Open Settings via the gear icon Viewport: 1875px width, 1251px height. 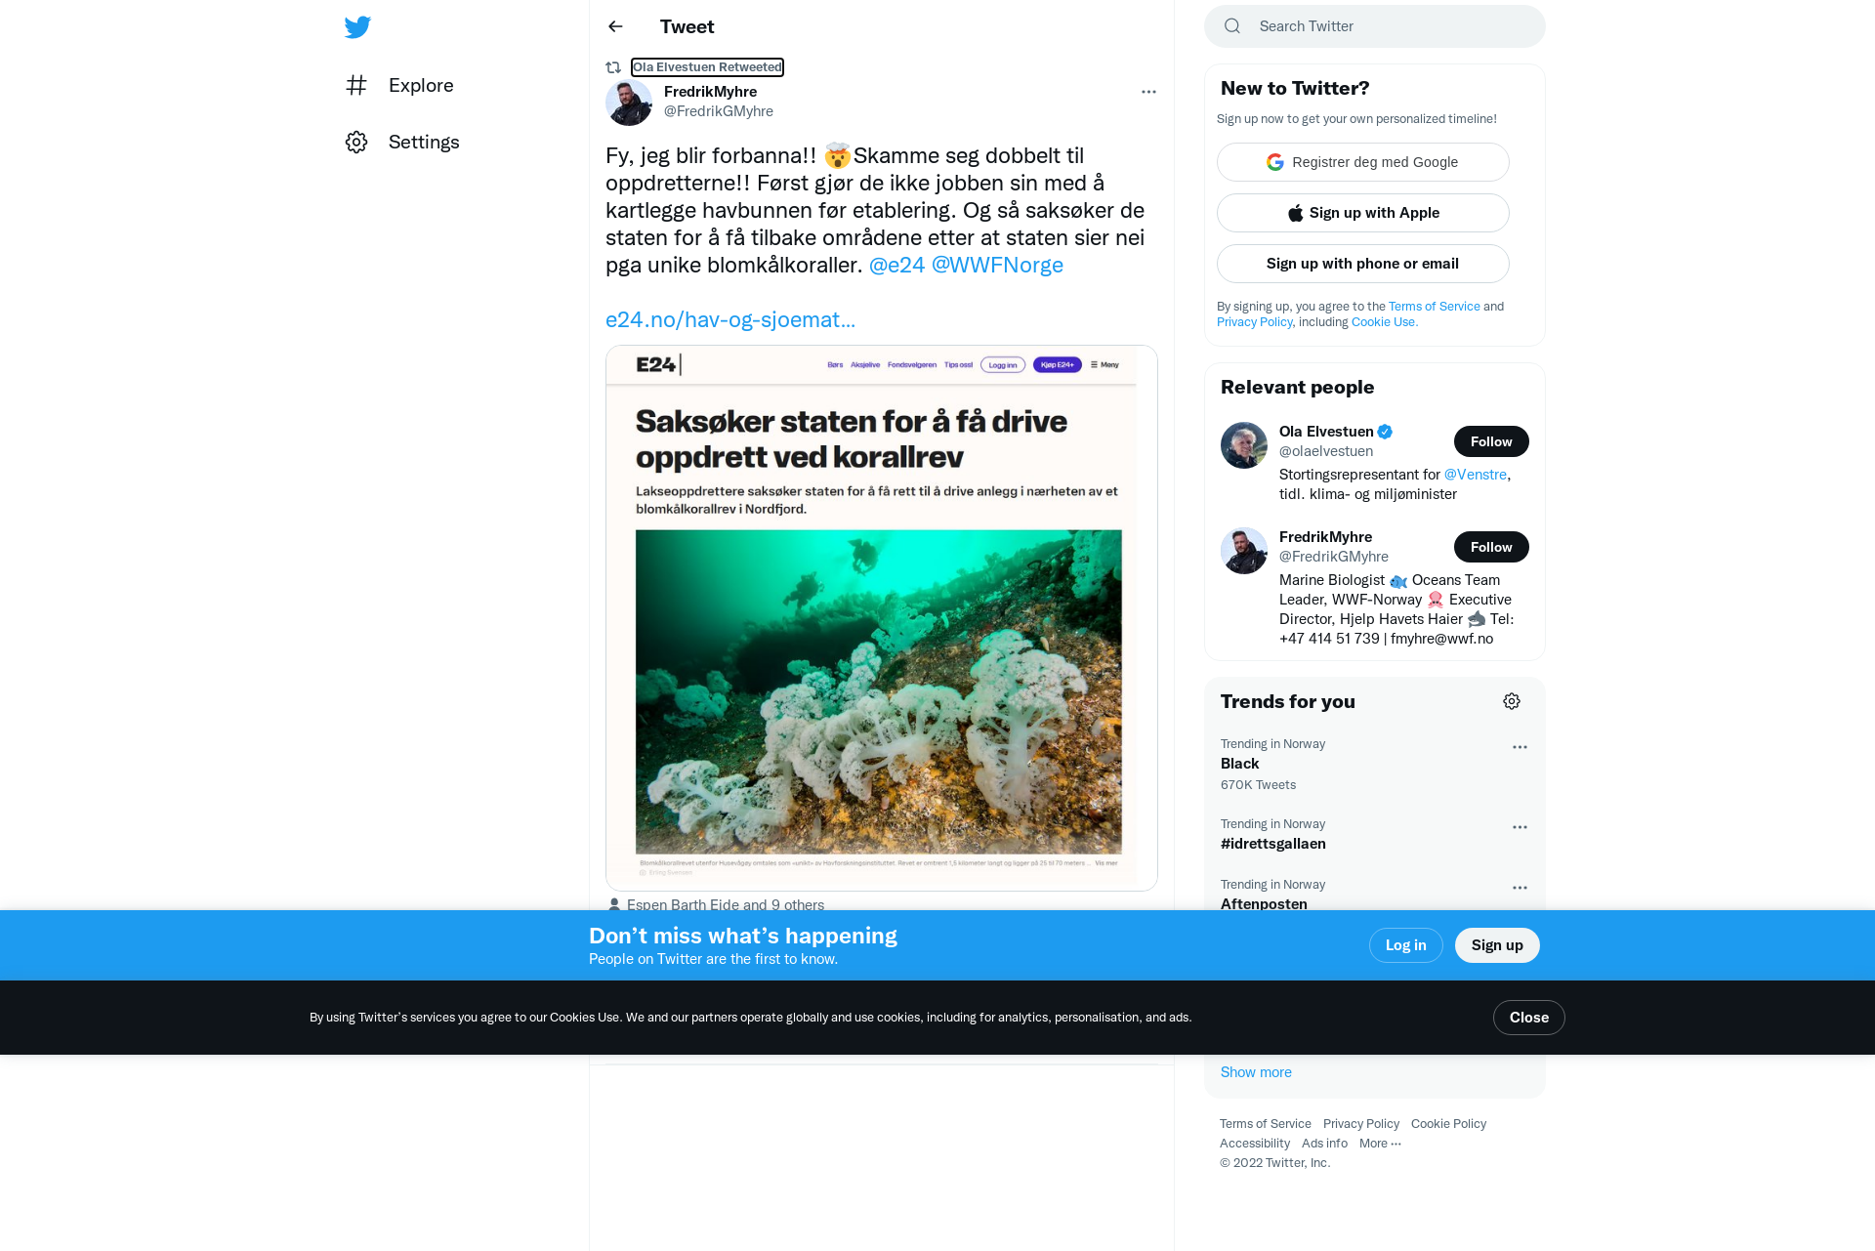[x=356, y=142]
